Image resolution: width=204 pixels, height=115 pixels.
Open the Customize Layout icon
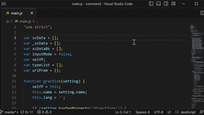pyautogui.click(x=173, y=4)
